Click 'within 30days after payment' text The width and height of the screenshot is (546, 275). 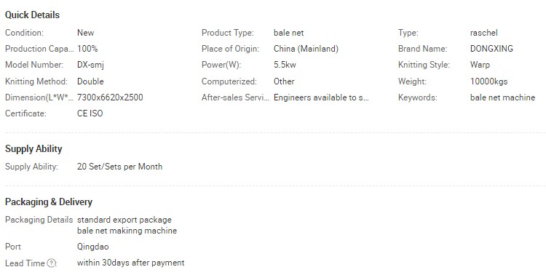[x=131, y=263]
